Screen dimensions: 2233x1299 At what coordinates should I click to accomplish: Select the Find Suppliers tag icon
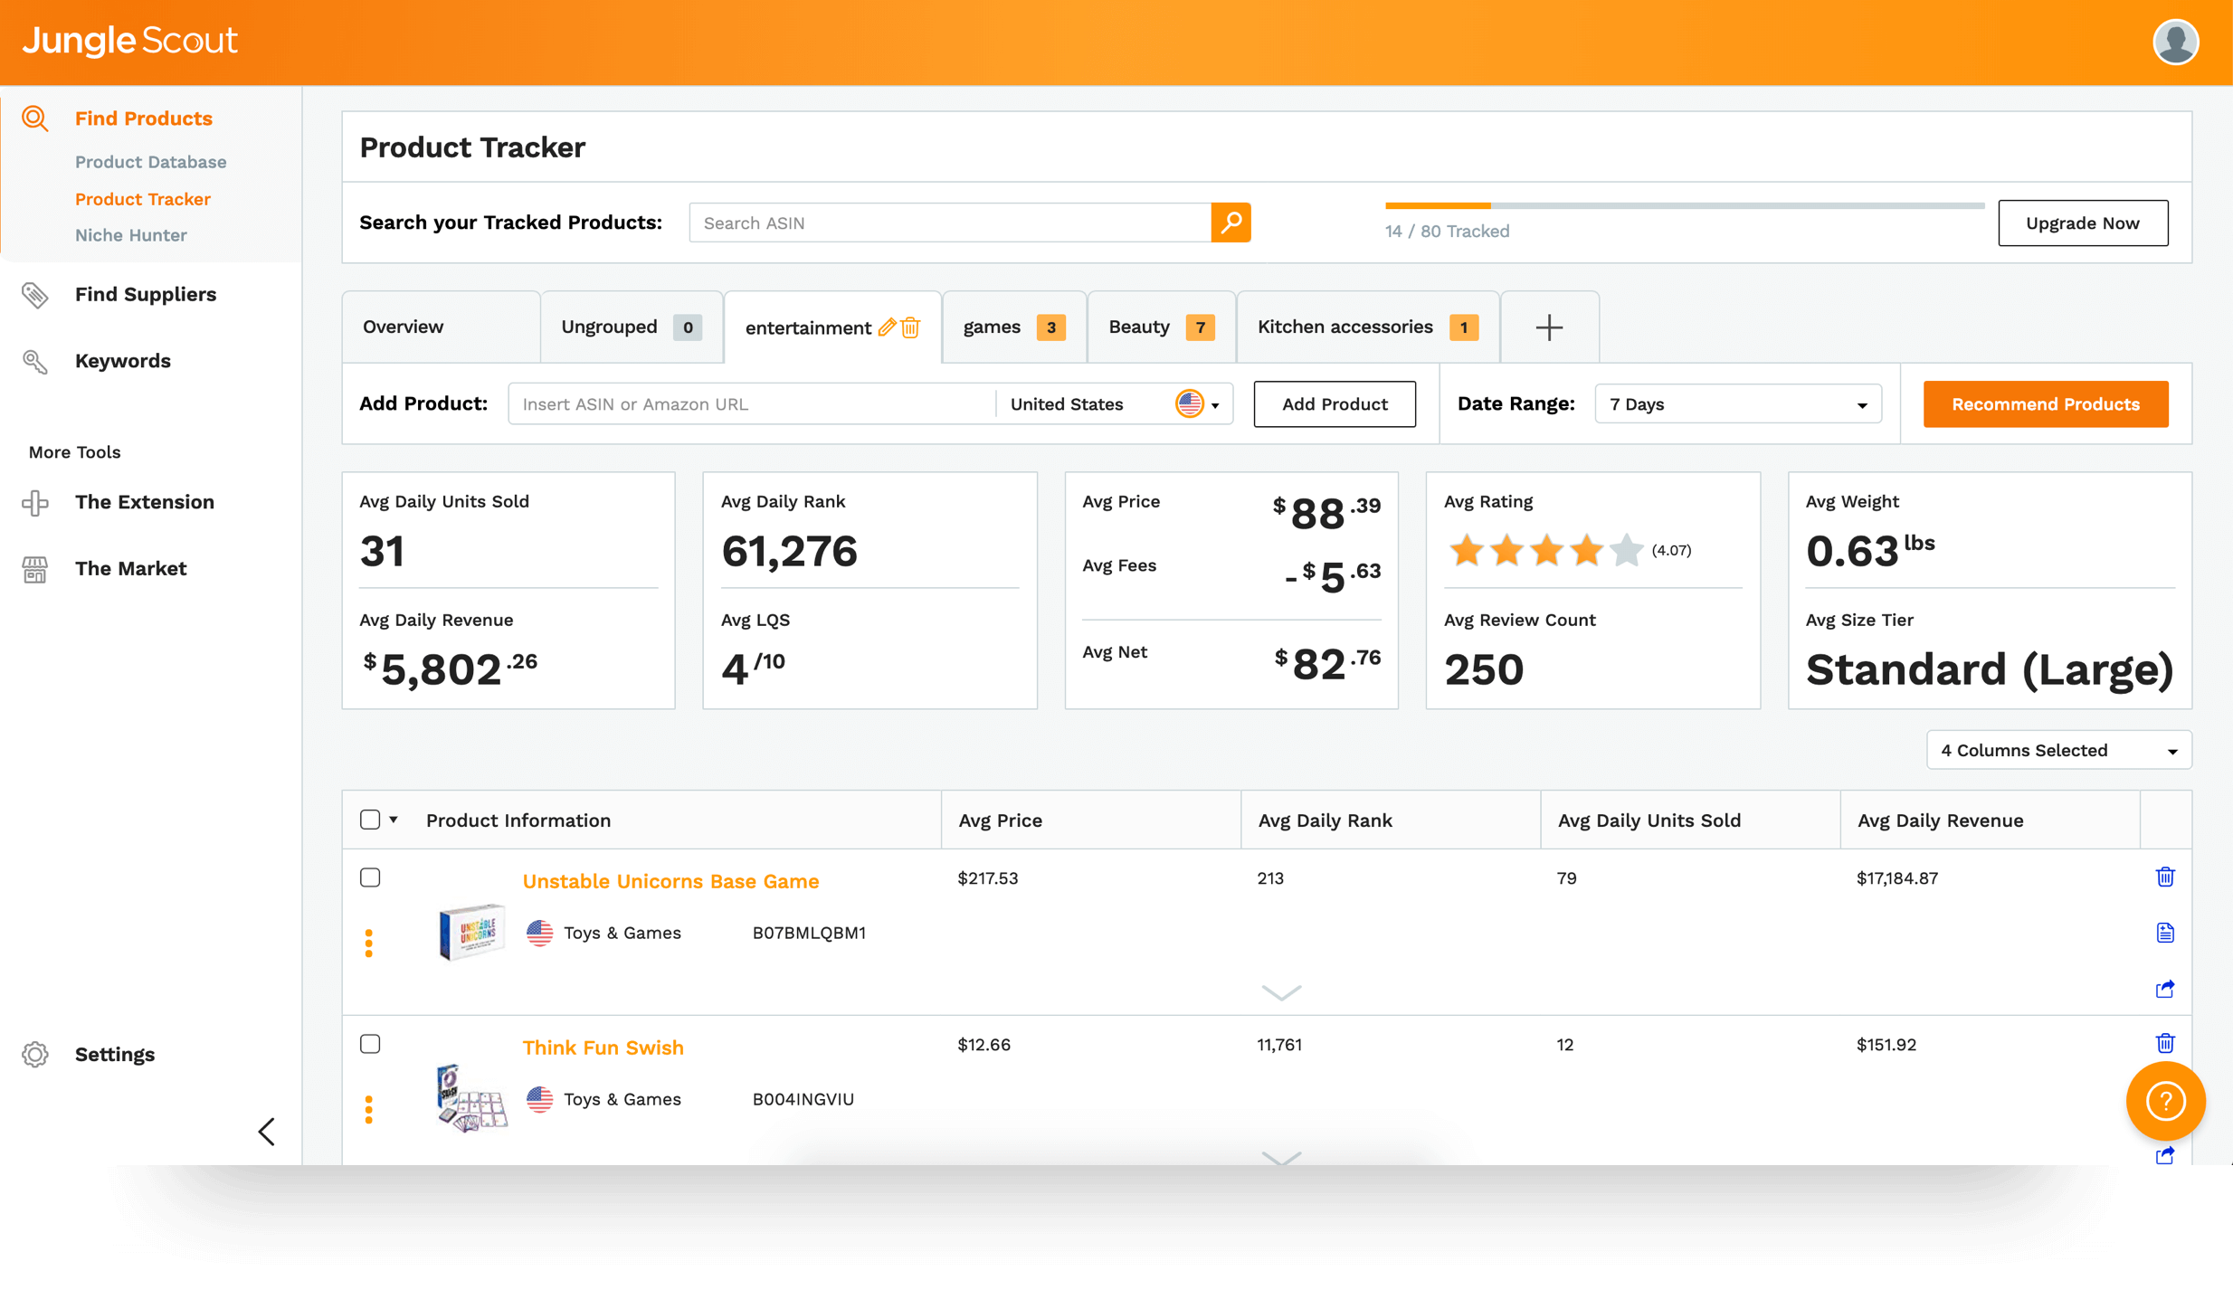(34, 295)
